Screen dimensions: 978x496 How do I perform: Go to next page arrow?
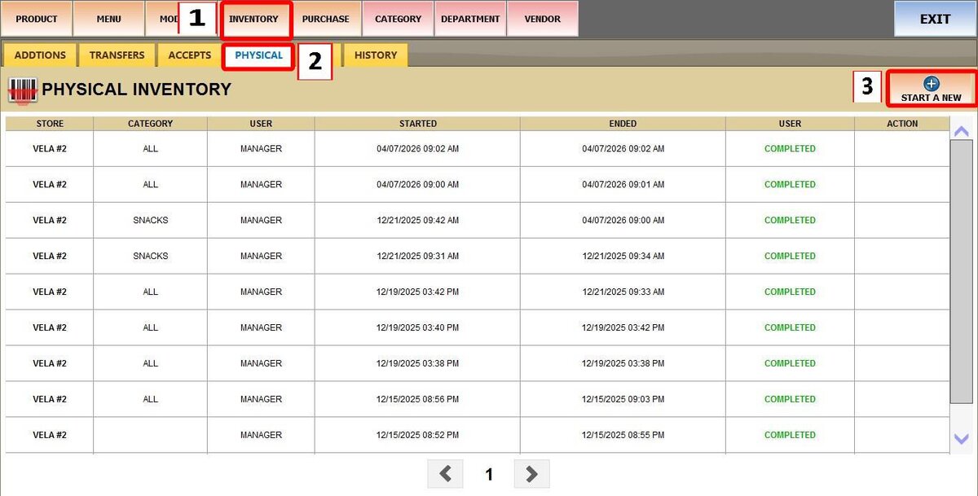pos(531,474)
